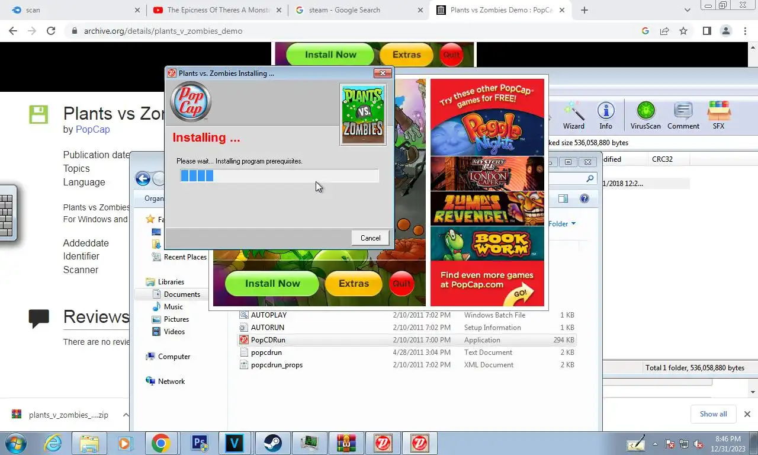Close the Chrome downloads bar
758x455 pixels.
click(747, 414)
